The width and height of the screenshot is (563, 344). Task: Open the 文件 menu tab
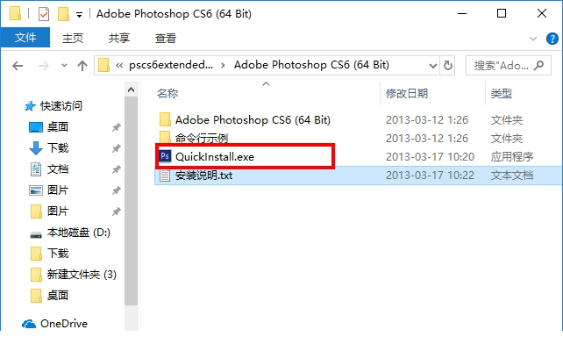pos(25,38)
